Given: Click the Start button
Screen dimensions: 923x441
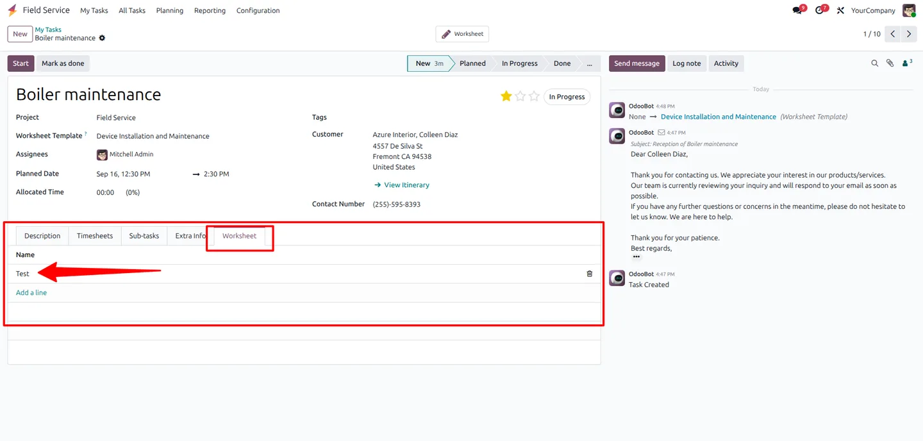Looking at the screenshot, I should click(x=21, y=63).
